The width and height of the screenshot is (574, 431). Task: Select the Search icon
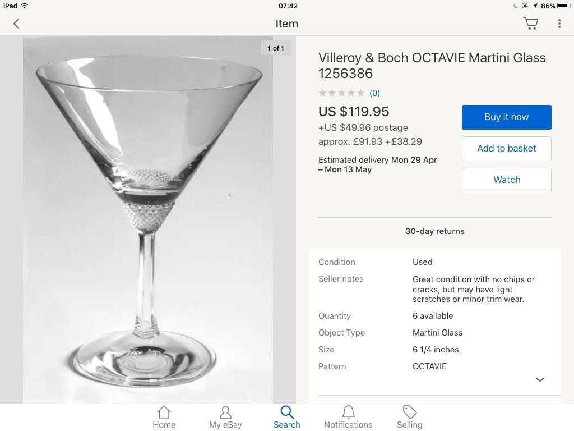coord(287,416)
